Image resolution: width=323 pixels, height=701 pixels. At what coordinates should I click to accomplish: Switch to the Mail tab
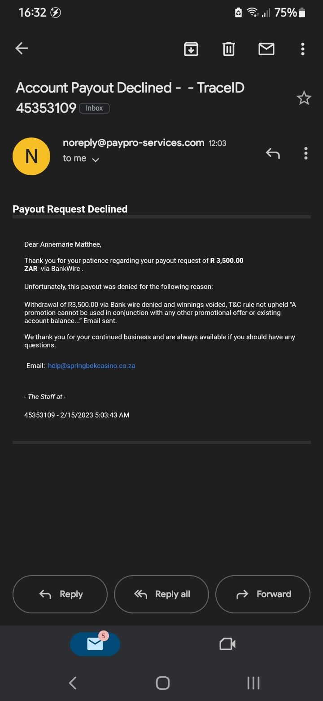95,644
